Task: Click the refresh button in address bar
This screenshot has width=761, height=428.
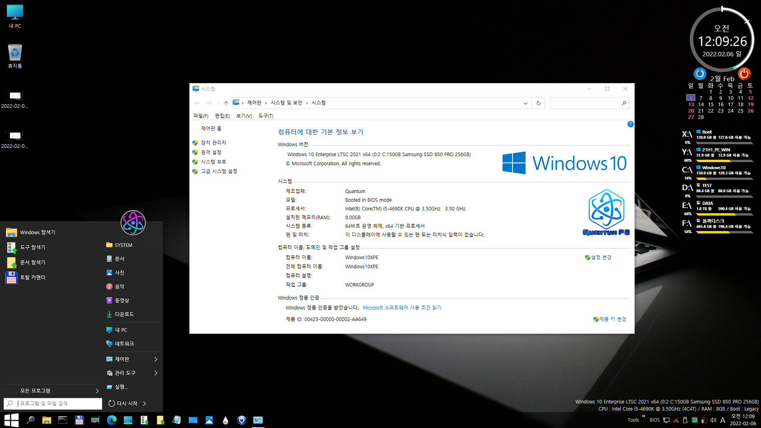Action: click(538, 103)
